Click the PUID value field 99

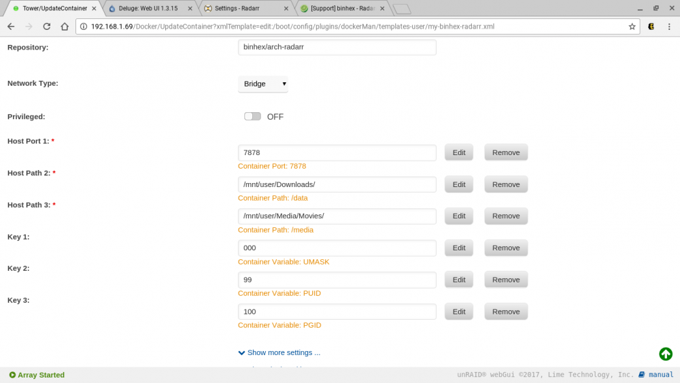click(x=337, y=280)
